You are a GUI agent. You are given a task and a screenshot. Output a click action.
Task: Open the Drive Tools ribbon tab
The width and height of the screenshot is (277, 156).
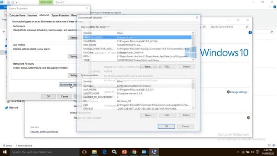tap(46, 2)
